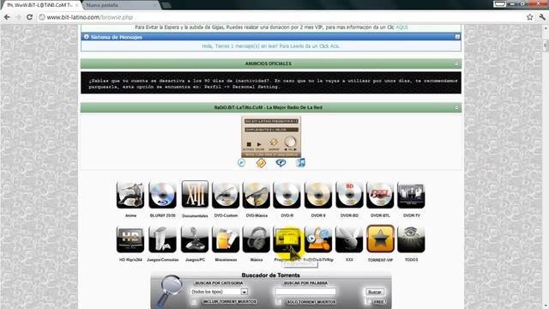Adjust the radio player volume knob
549x309 pixels.
pyautogui.click(x=290, y=142)
